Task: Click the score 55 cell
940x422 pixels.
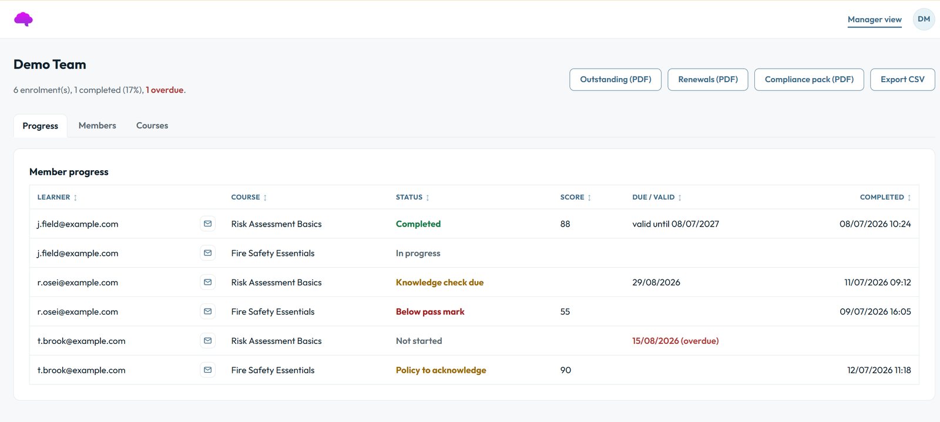Action: pyautogui.click(x=565, y=312)
